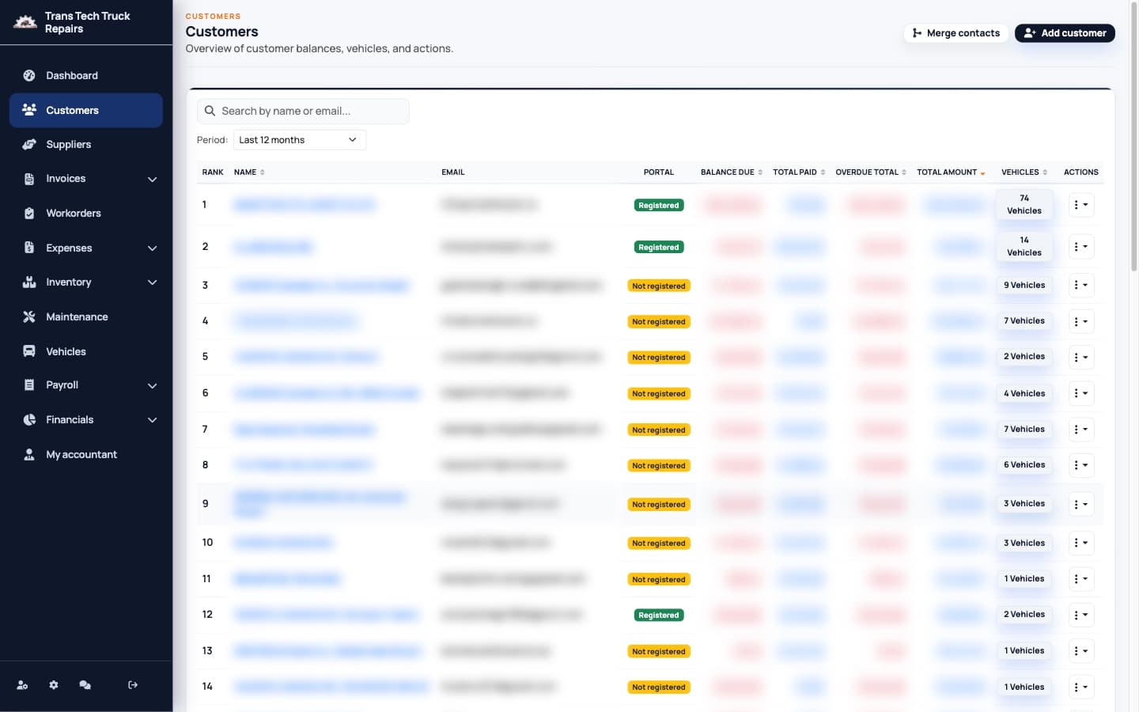
Task: Expand the Financials submenu chevron
Action: pyautogui.click(x=153, y=419)
